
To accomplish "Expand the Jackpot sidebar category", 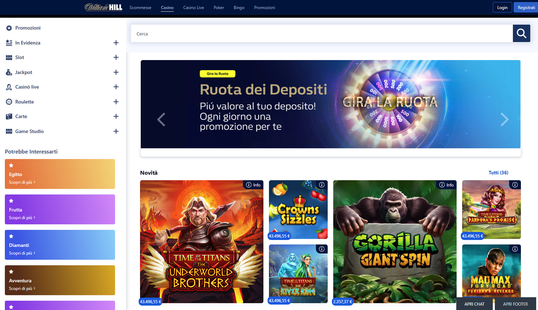I will pyautogui.click(x=116, y=72).
